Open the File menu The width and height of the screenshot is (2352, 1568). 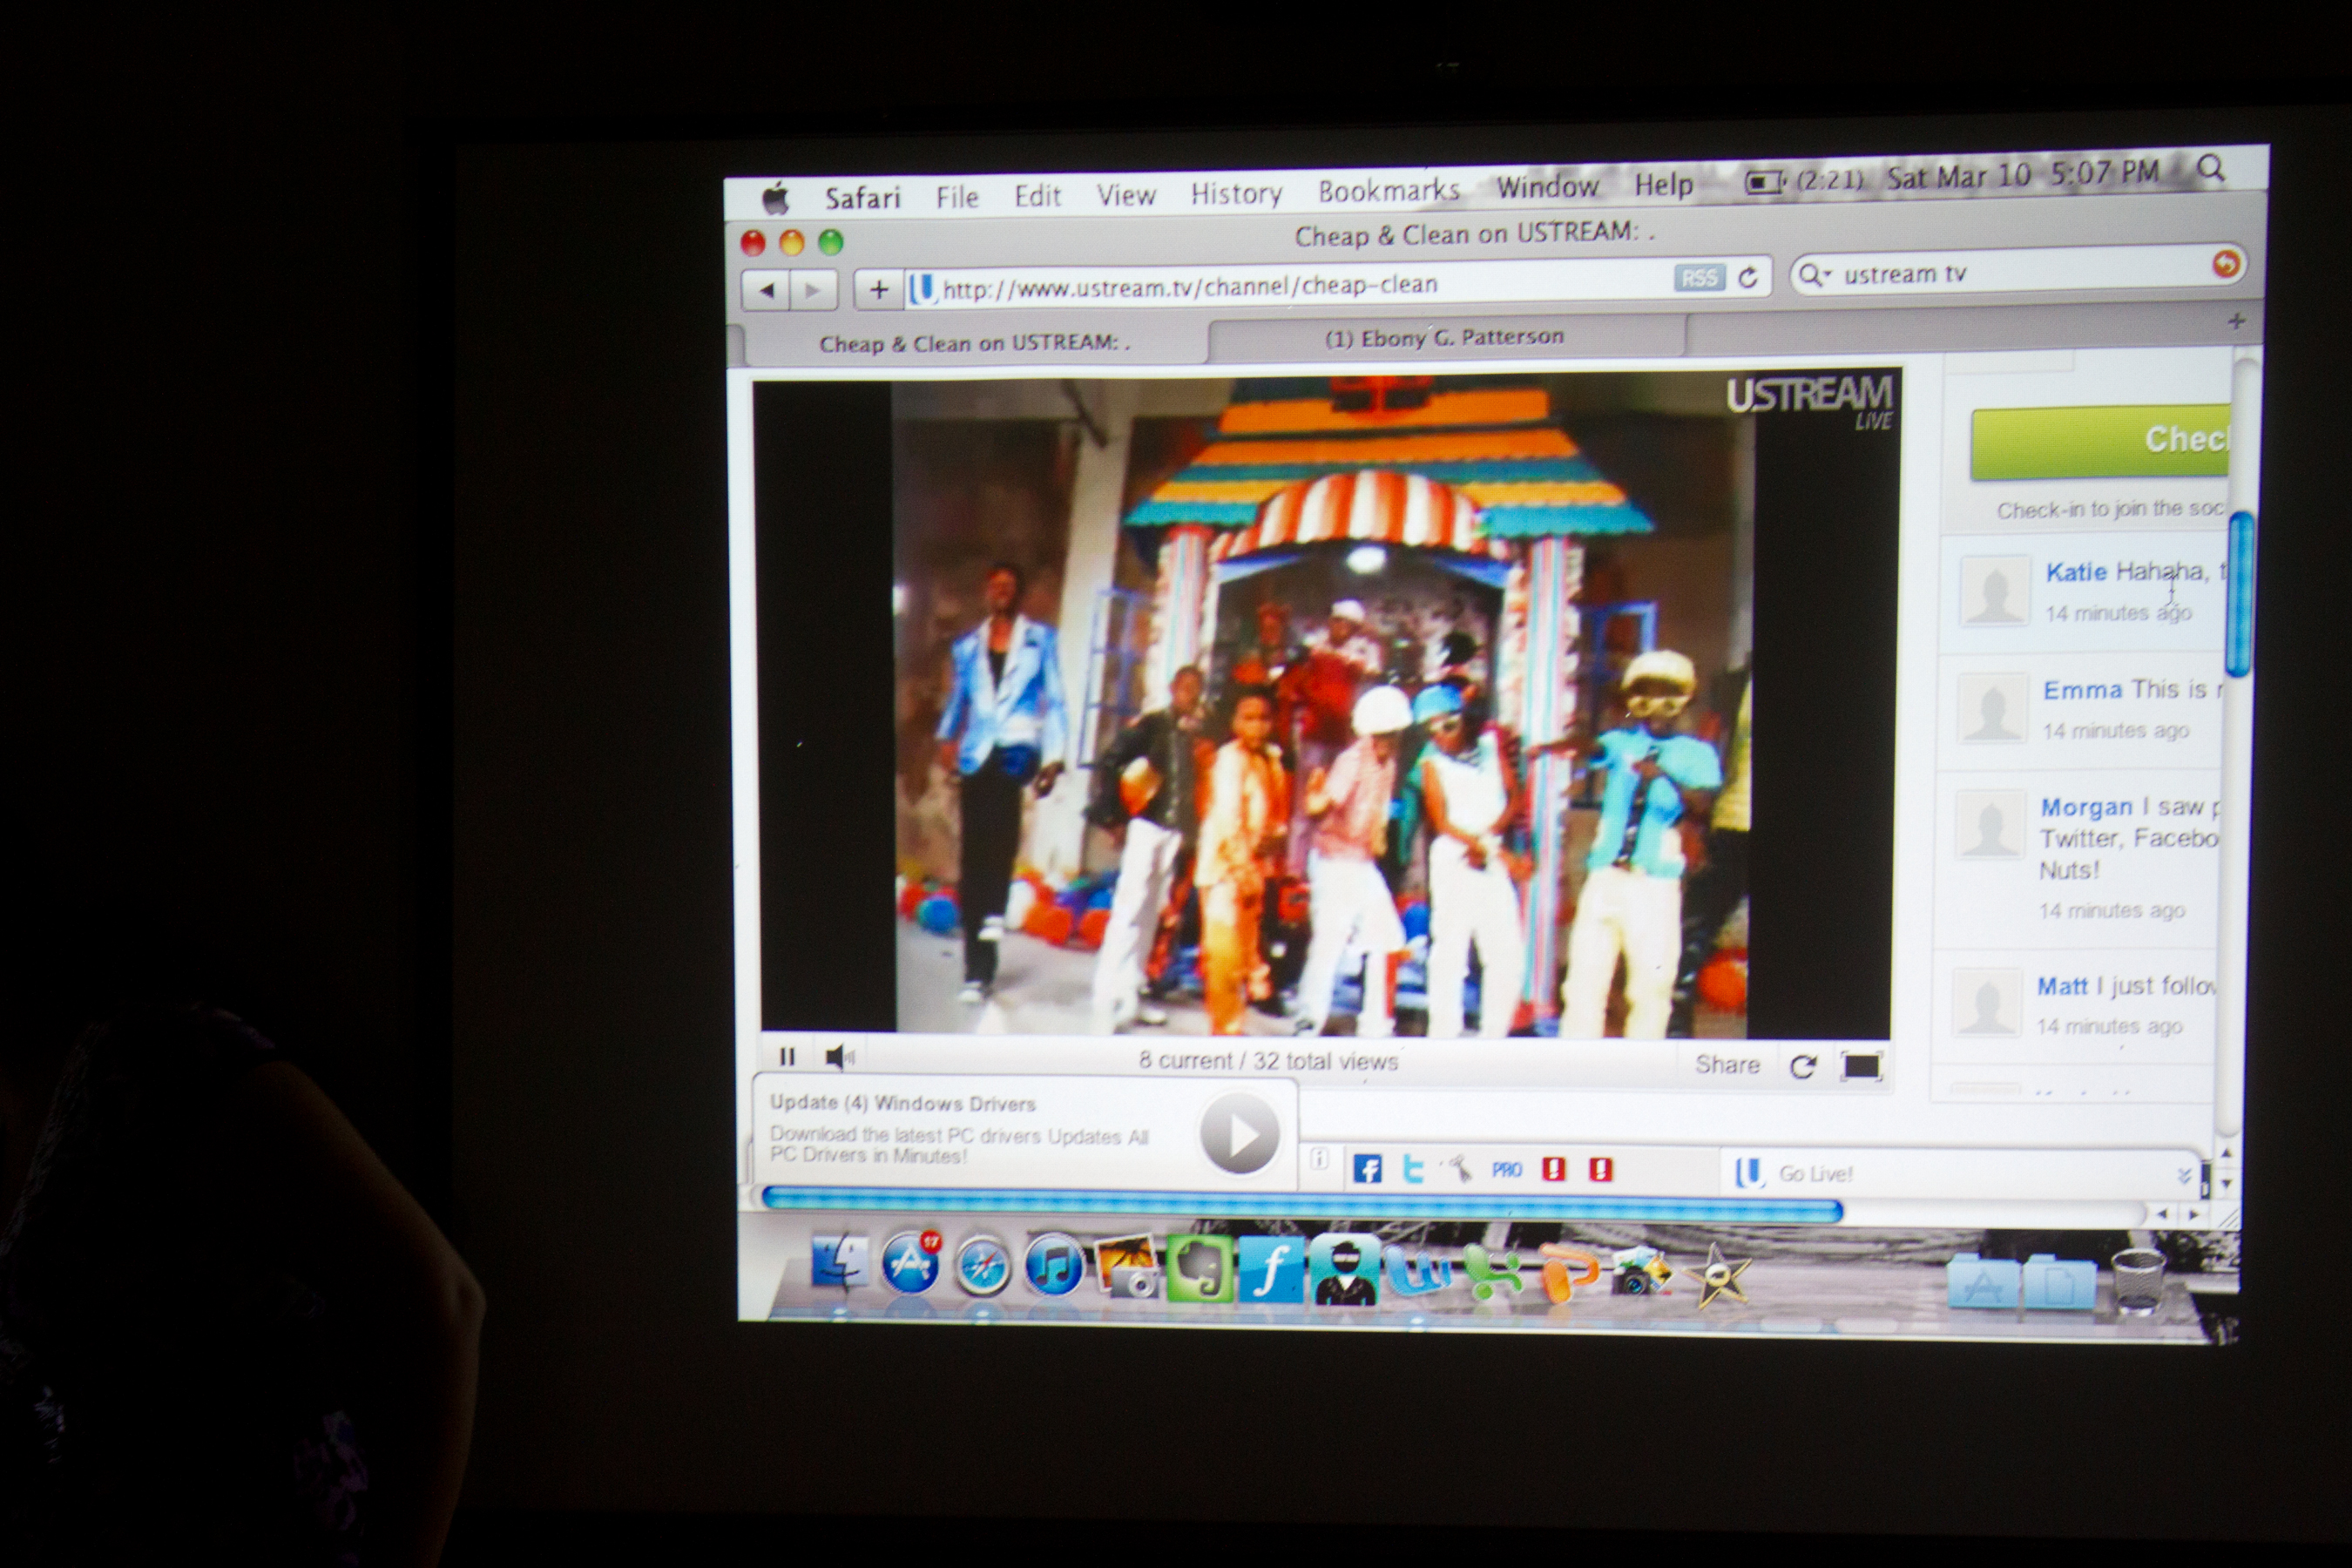point(957,197)
